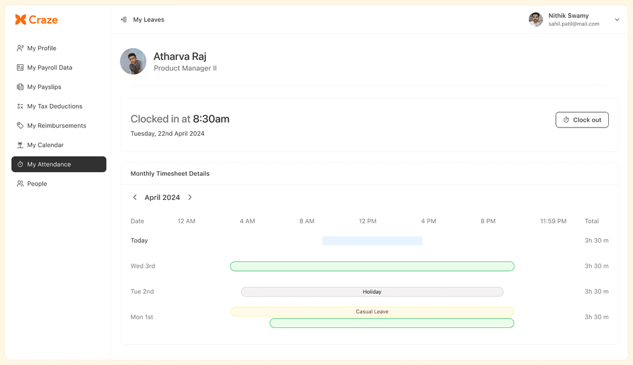Click the Holiday bar on Tue 2nd
Viewport: 633px width, 365px height.
372,292
